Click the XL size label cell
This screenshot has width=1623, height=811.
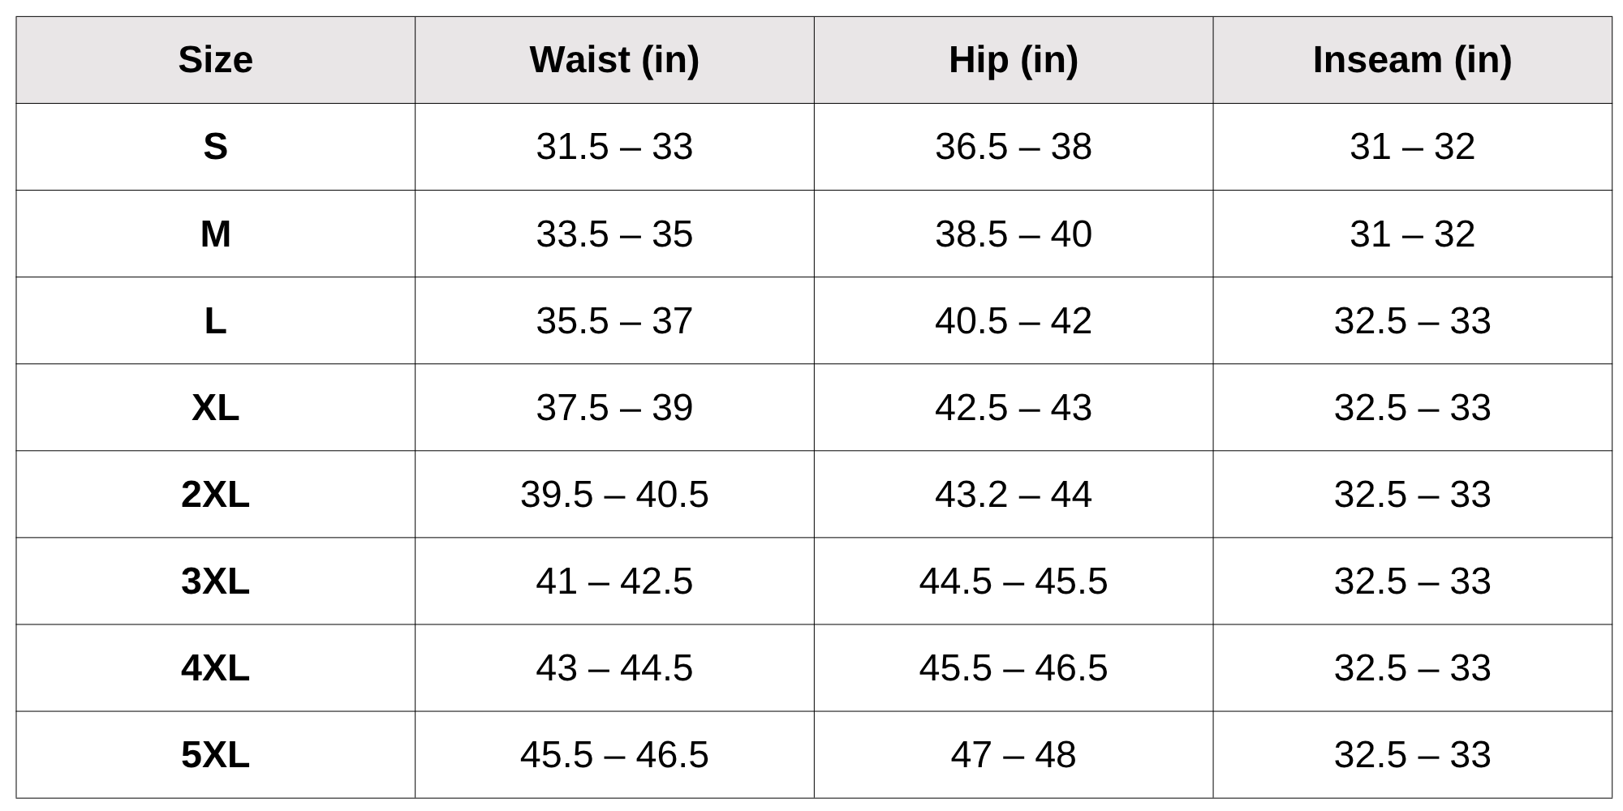point(215,407)
